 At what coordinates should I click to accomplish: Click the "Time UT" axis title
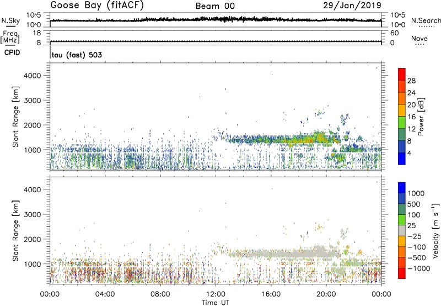coord(216,303)
